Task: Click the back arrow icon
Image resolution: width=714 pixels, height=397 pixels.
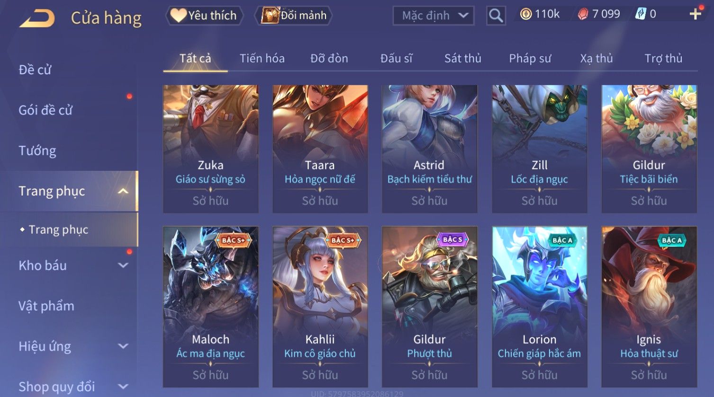Action: click(x=37, y=18)
